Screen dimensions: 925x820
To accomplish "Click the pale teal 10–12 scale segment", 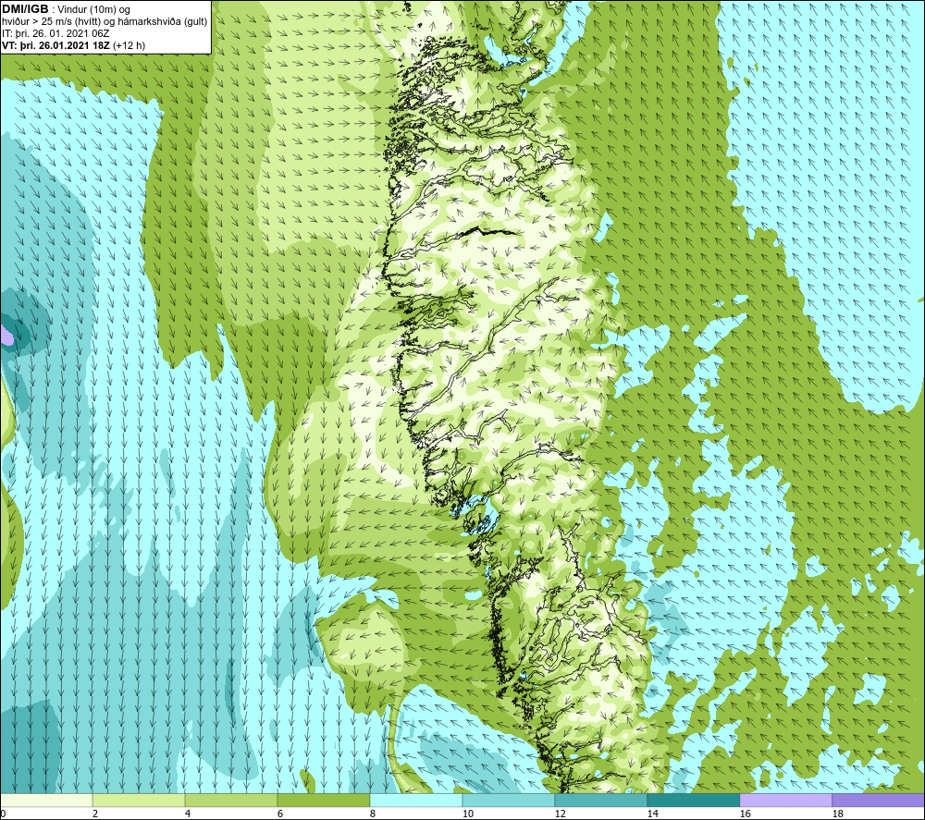I will pos(509,800).
